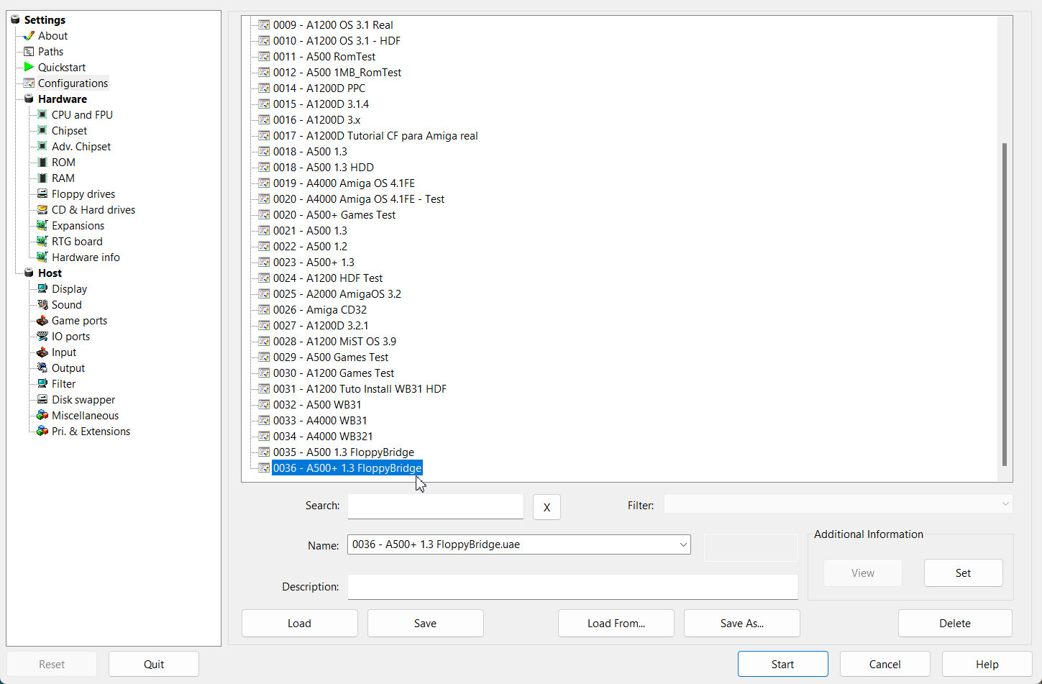
Task: Open Configurations in the settings tree
Action: [73, 83]
